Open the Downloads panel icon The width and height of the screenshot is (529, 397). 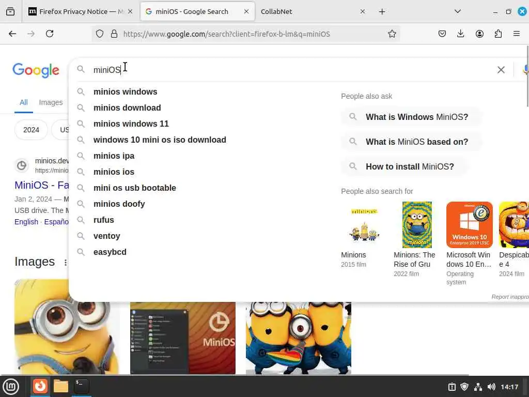coord(460,34)
